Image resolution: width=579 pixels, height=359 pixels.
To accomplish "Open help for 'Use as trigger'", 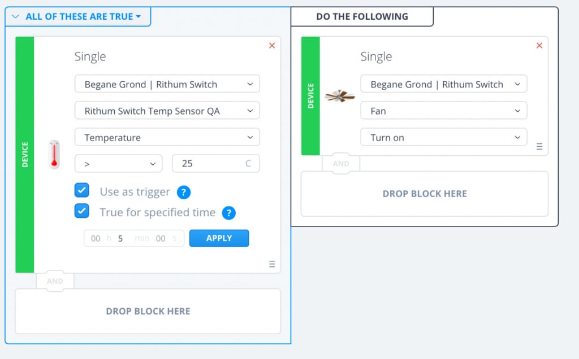I will point(183,192).
